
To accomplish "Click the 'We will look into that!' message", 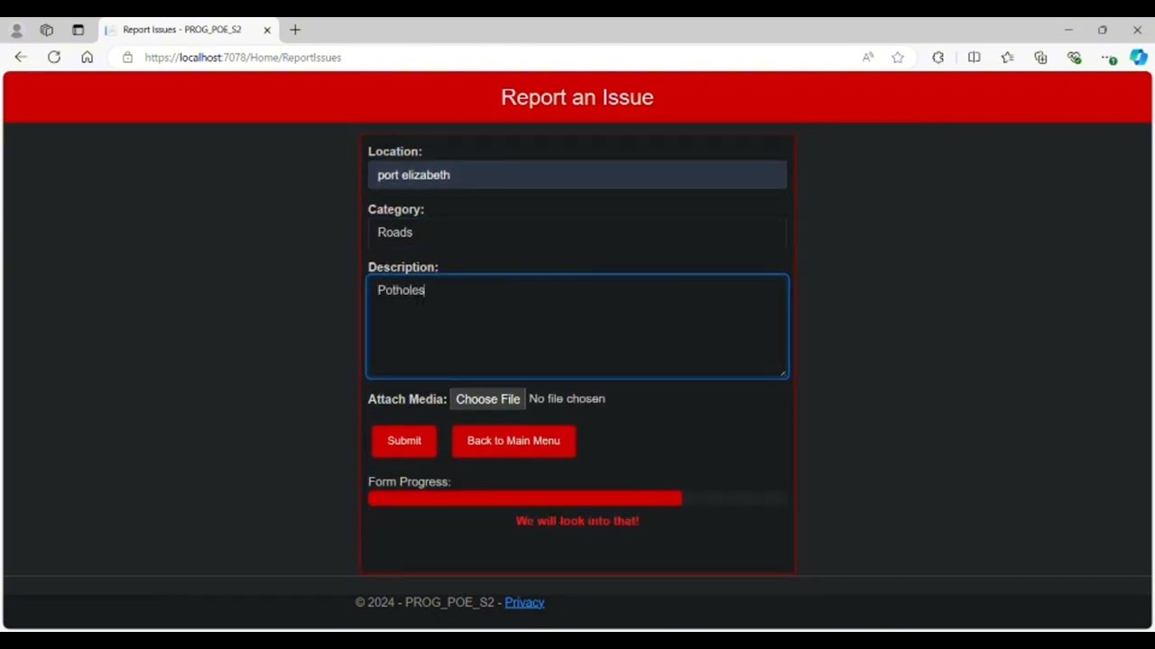I will [x=577, y=521].
